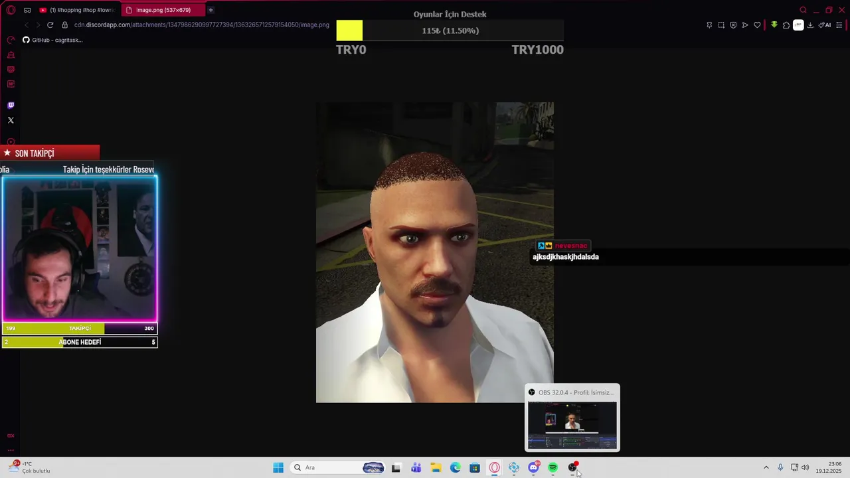Bookmark page with the heart icon

pyautogui.click(x=757, y=25)
